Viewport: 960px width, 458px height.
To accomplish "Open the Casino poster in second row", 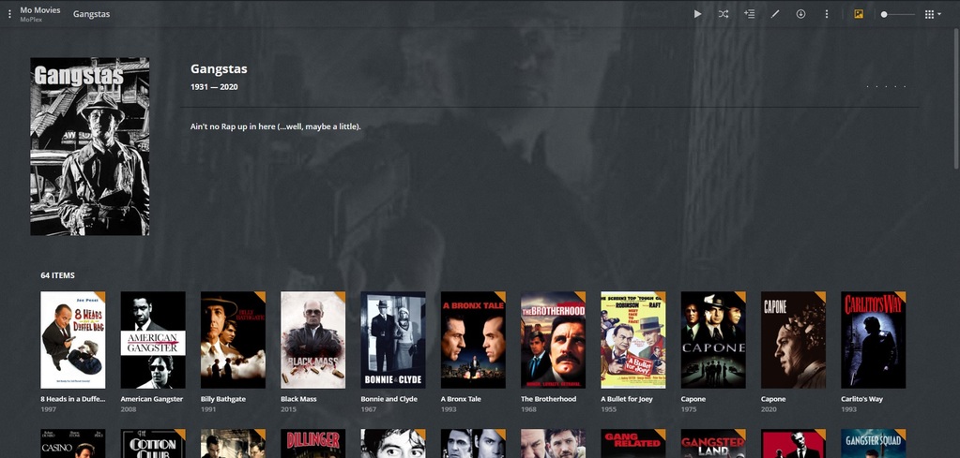I will click(x=73, y=443).
